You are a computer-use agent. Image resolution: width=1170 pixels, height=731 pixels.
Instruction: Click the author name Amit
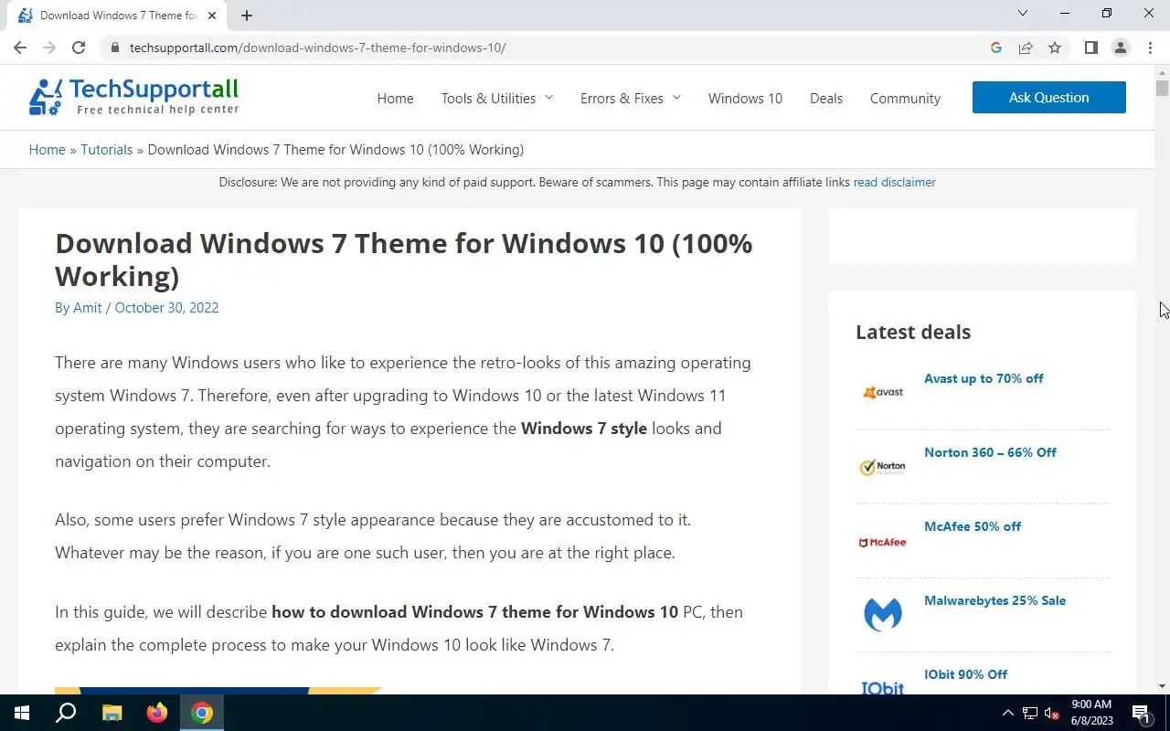(x=88, y=308)
